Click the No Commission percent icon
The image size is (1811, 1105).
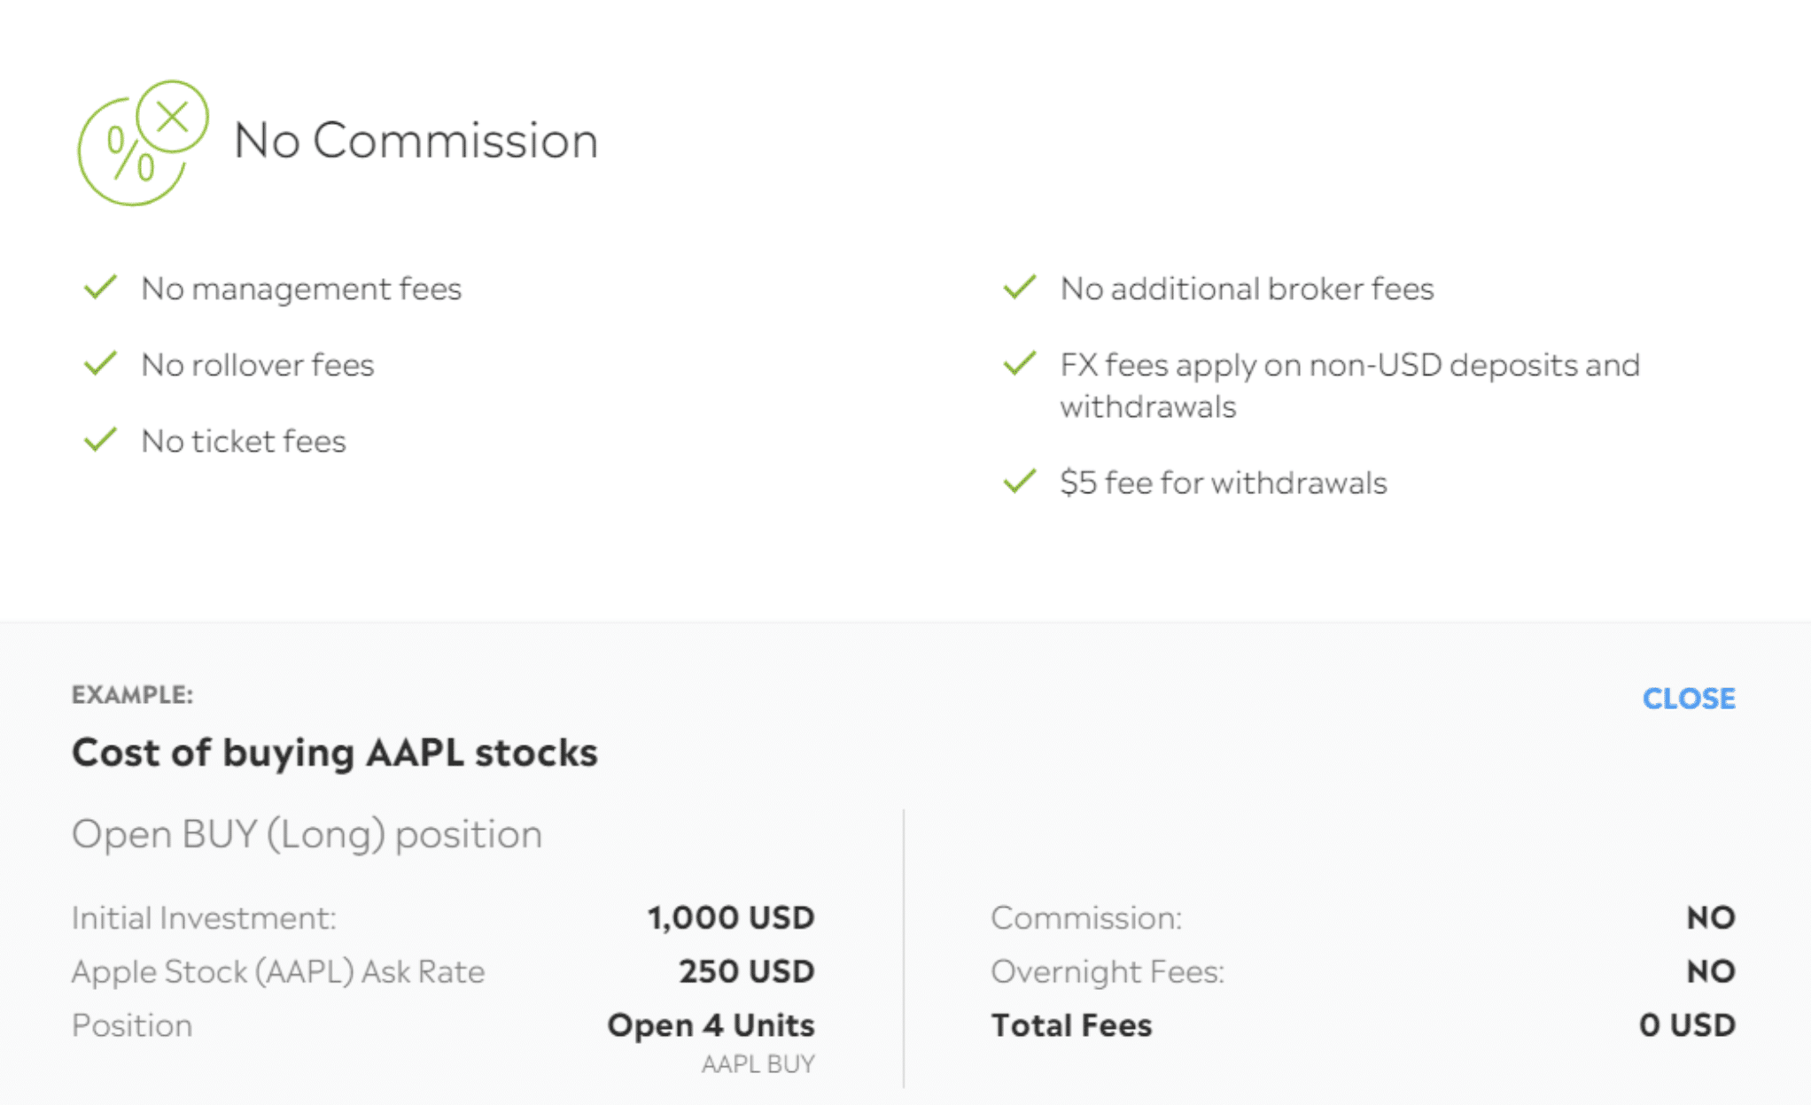coord(144,143)
